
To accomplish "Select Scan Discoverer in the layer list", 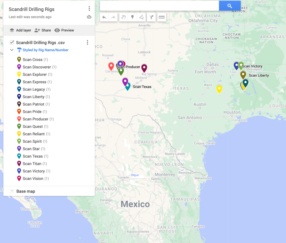I will coord(37,67).
